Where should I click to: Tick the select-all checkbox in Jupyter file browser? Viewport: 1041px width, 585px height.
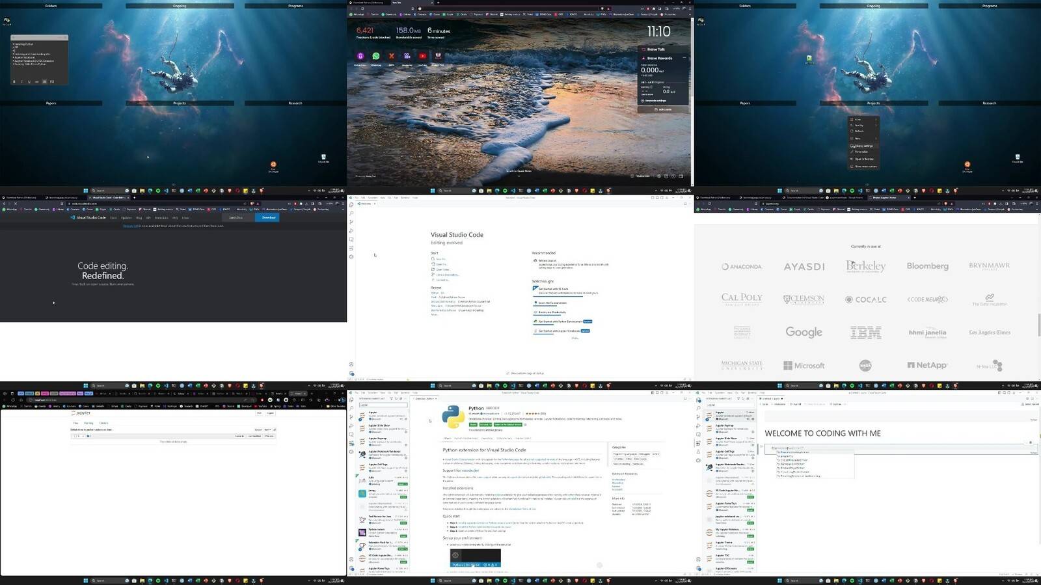point(75,436)
